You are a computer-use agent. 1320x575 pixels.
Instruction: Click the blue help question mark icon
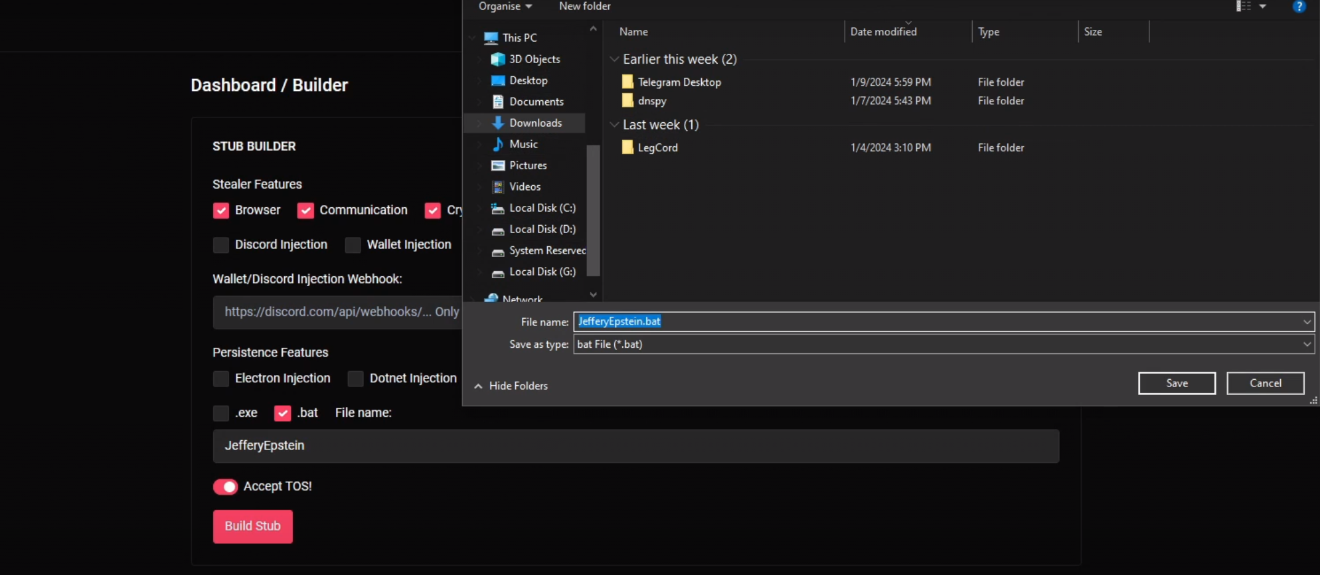[1299, 7]
